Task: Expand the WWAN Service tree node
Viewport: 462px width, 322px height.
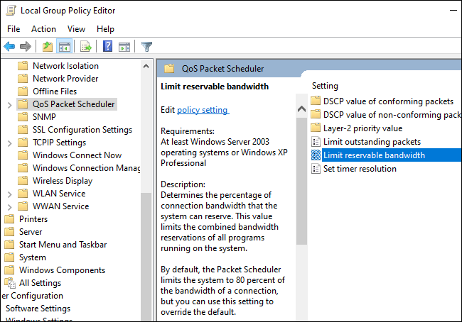Action: point(9,206)
